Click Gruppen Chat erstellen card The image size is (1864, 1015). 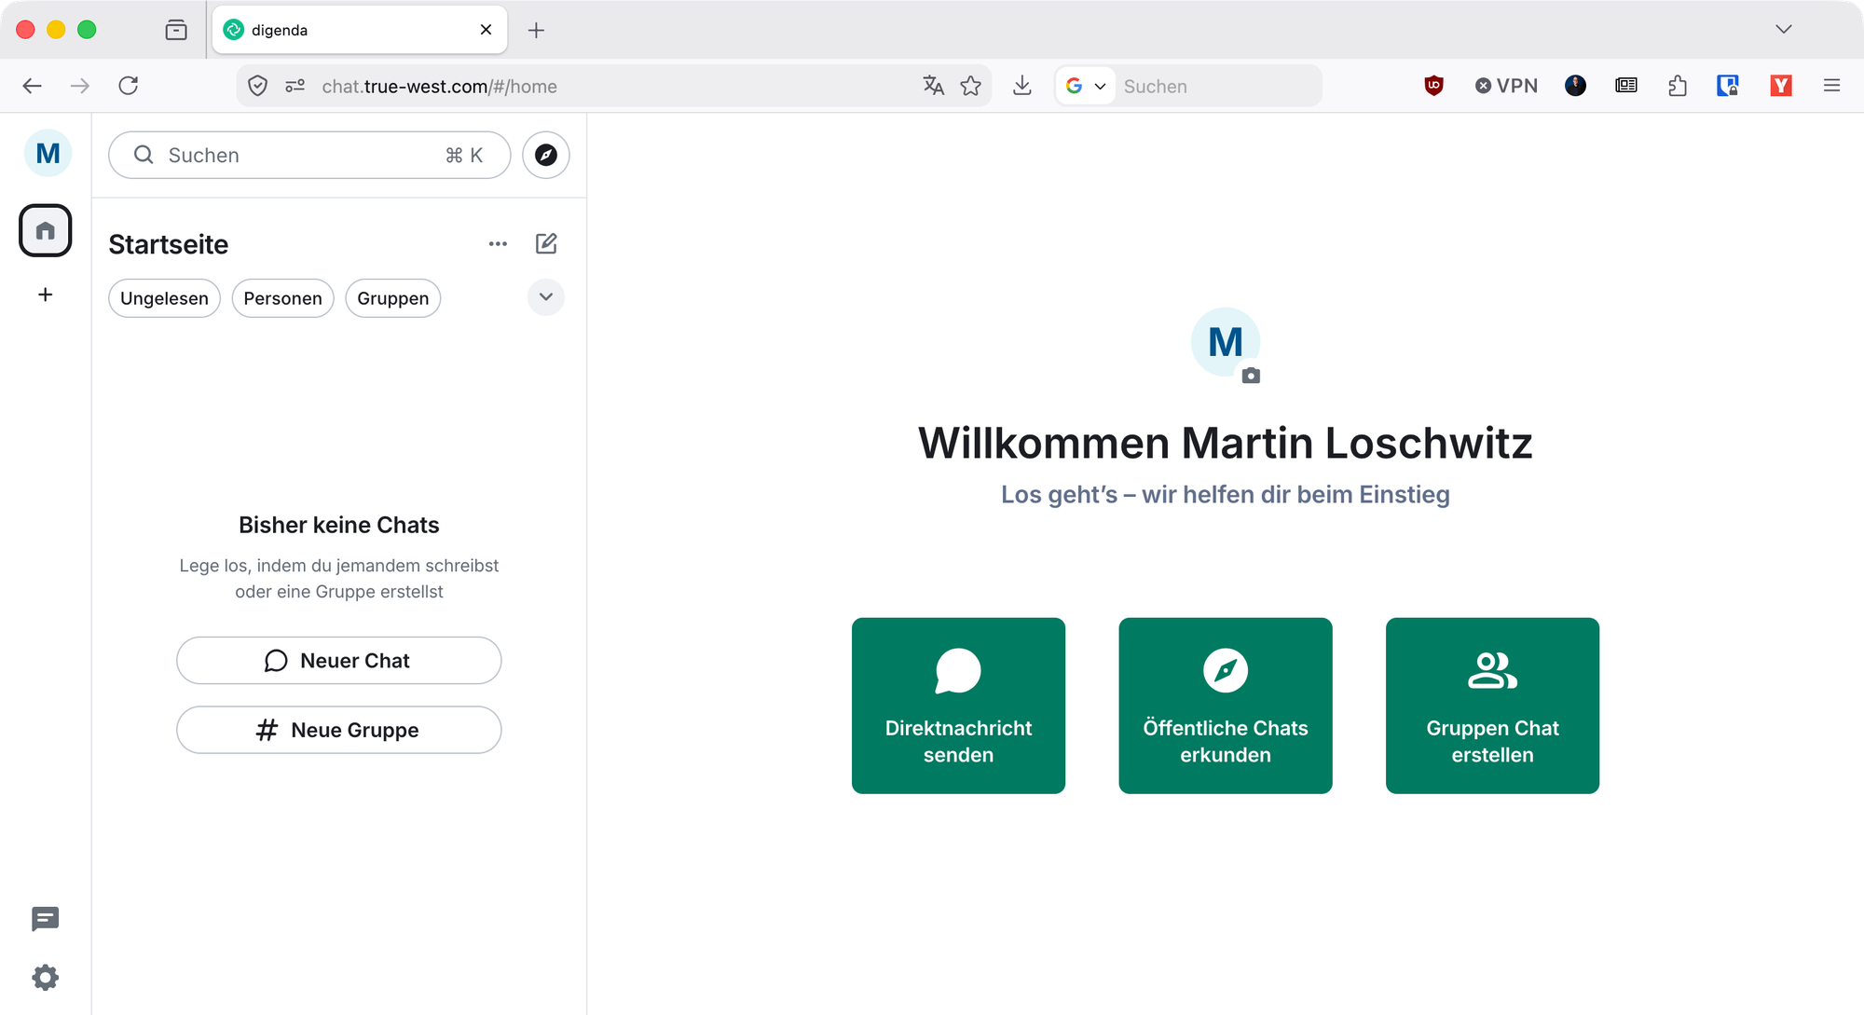(x=1492, y=706)
